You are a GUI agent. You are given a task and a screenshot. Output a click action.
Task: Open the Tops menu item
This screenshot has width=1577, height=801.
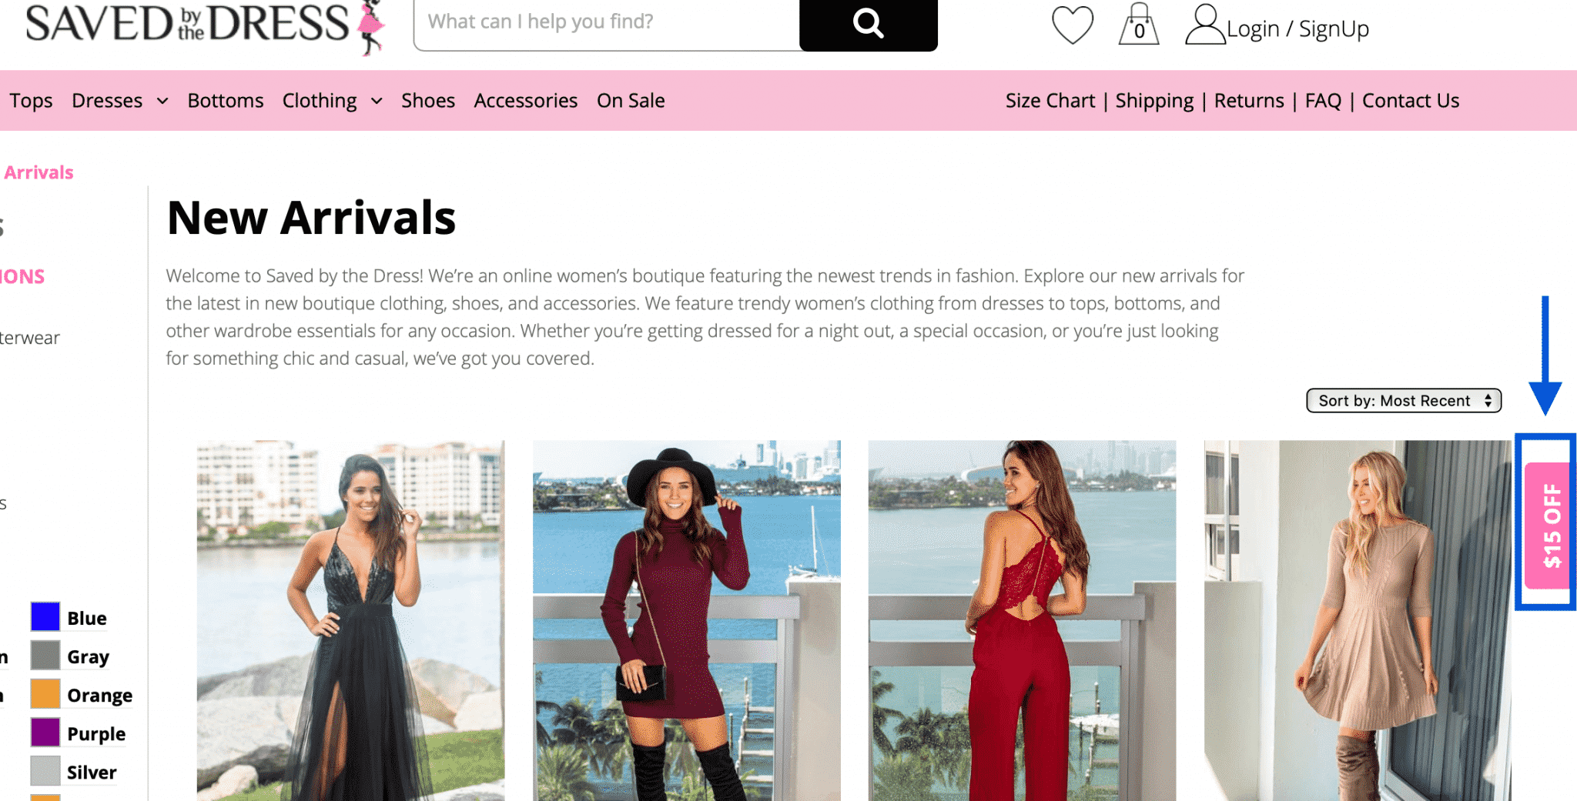[x=31, y=101]
